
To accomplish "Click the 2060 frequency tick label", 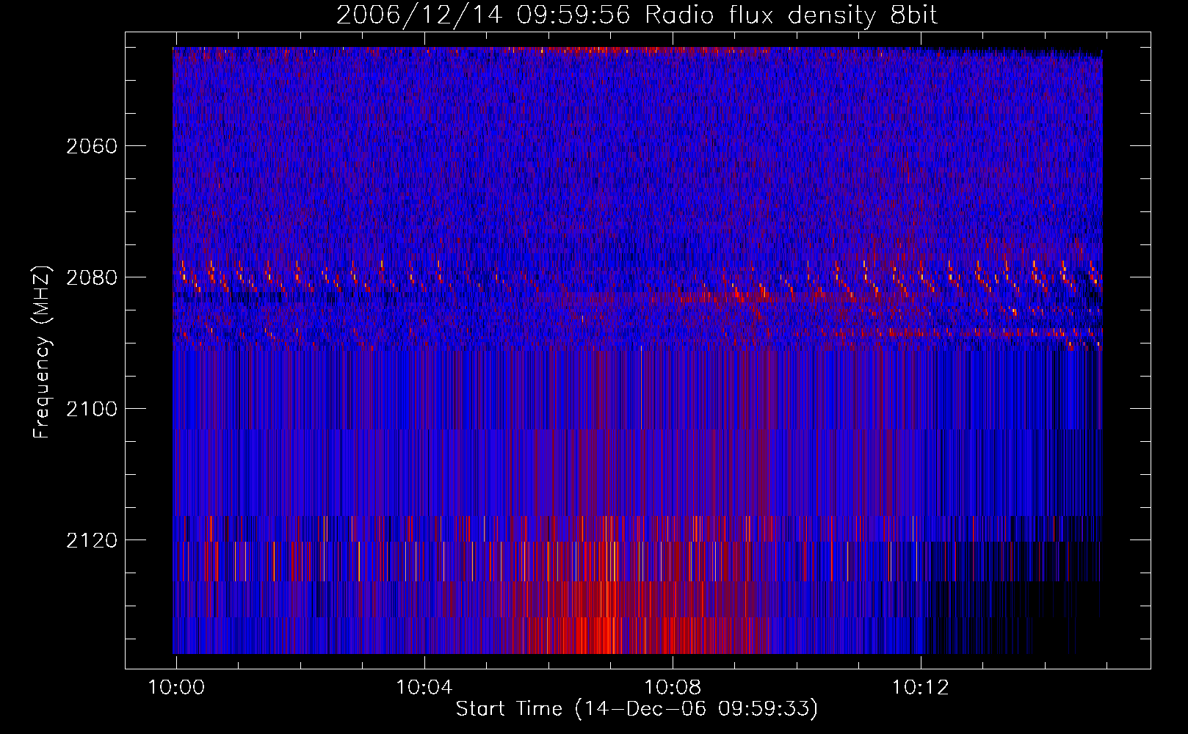I will click(92, 146).
